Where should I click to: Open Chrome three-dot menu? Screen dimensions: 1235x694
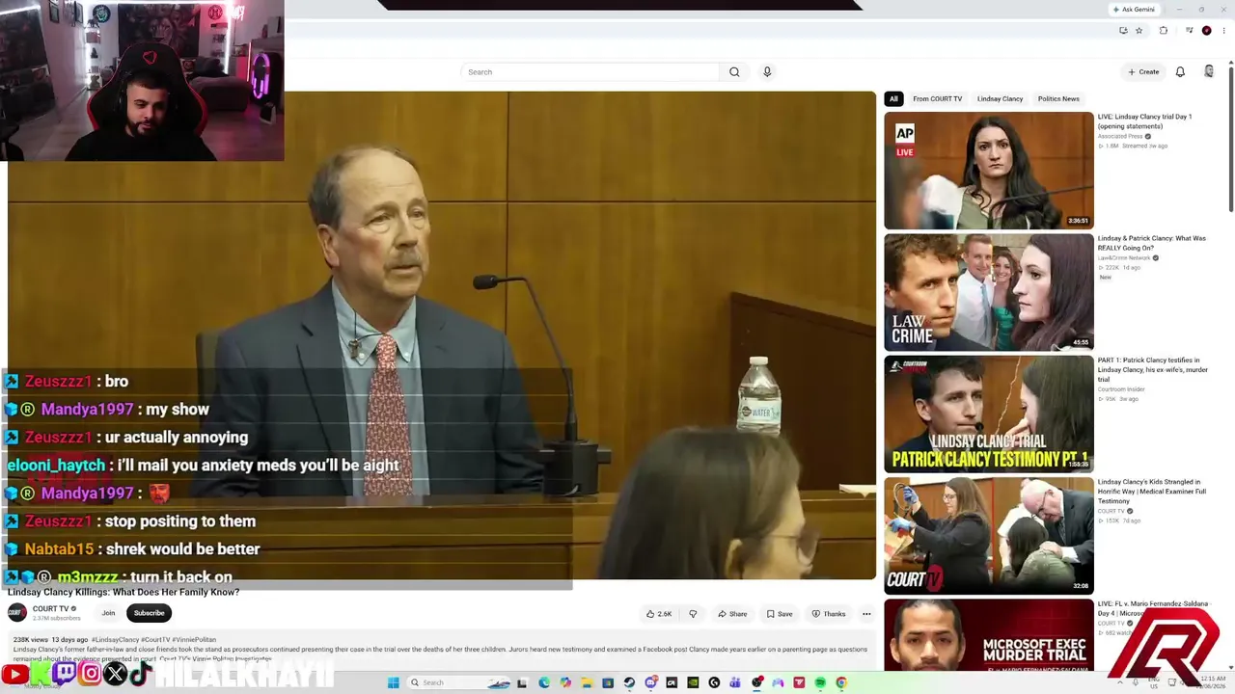(1222, 31)
